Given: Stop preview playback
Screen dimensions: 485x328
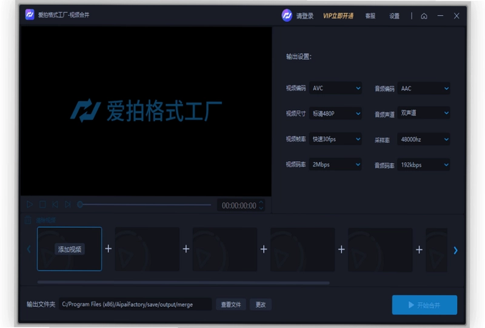Looking at the screenshot, I should click(42, 204).
